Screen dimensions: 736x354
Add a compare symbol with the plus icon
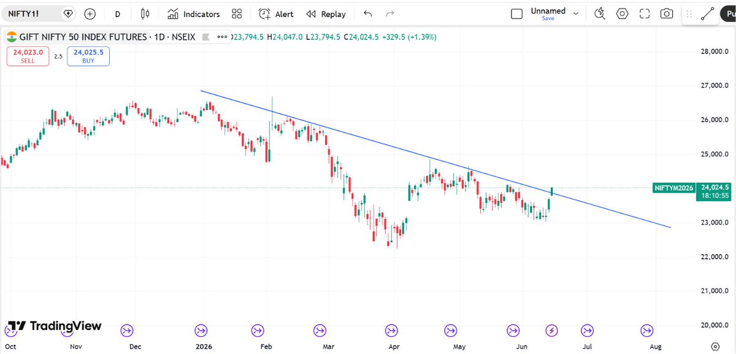(90, 13)
